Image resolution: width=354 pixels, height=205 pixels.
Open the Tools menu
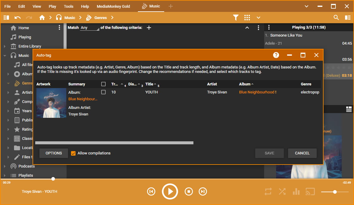click(x=68, y=6)
